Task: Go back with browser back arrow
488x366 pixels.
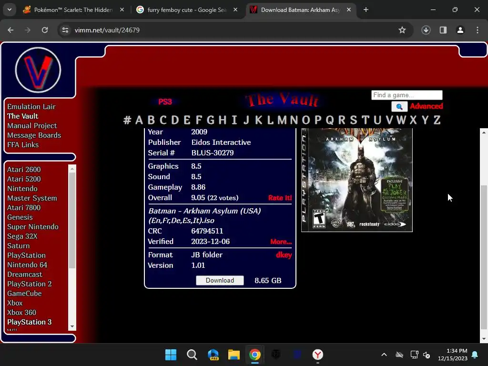Action: coord(10,30)
